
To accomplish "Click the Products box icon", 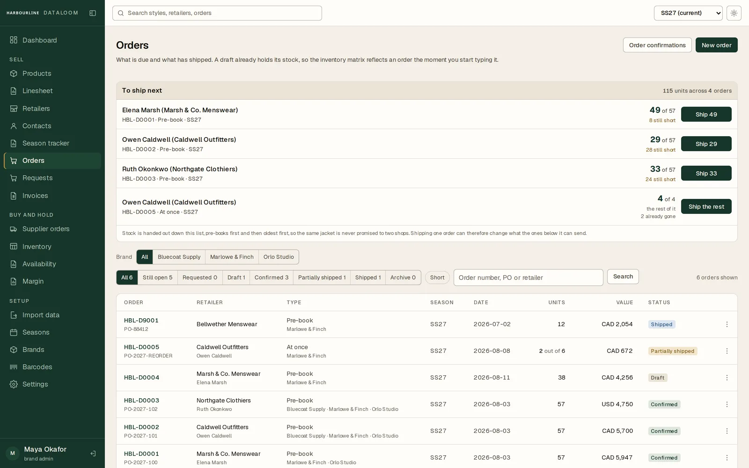I will pyautogui.click(x=14, y=73).
